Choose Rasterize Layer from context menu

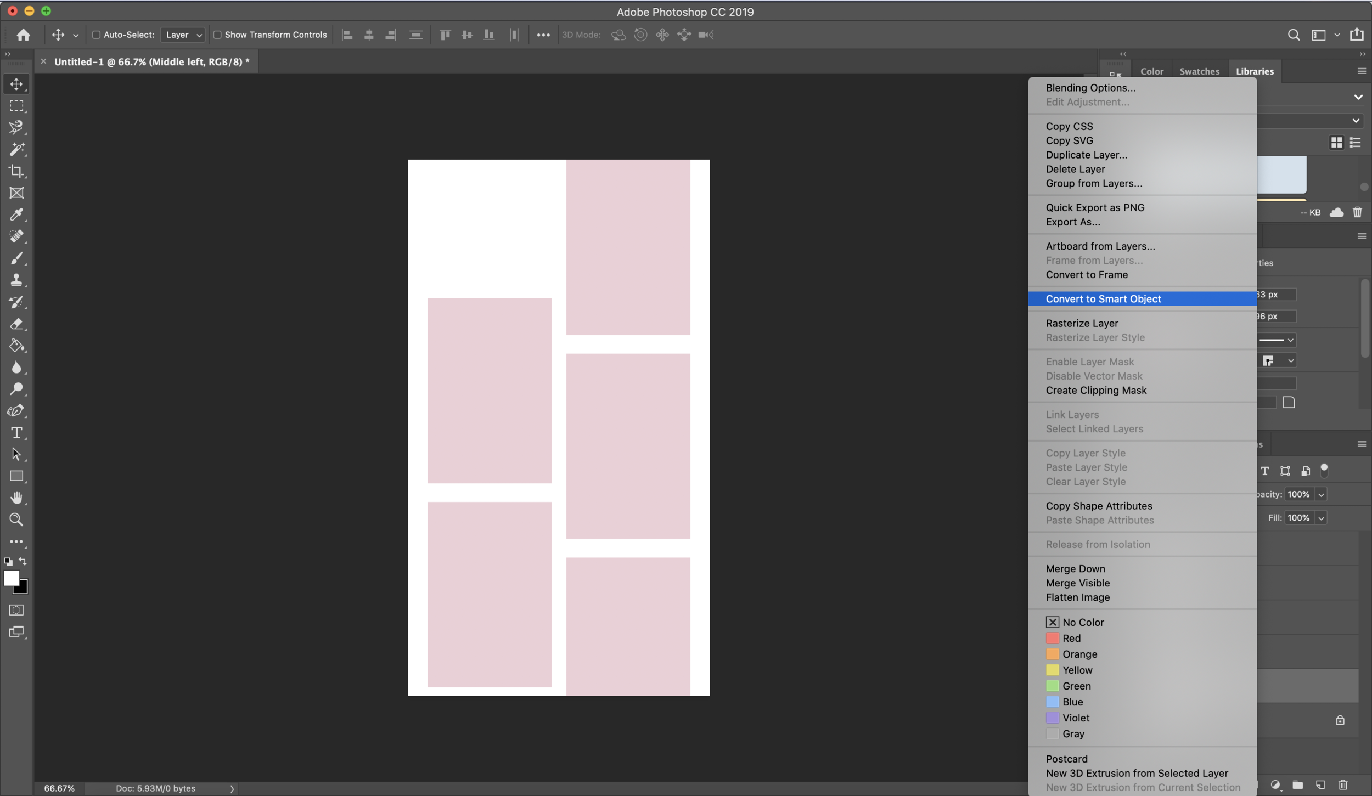pyautogui.click(x=1081, y=323)
